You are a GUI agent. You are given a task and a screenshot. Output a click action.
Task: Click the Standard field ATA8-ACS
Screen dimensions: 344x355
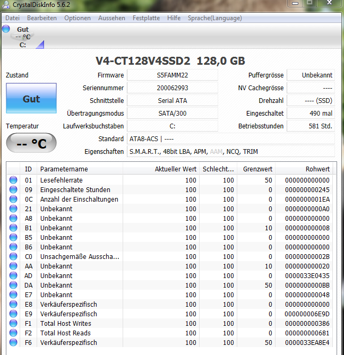tap(231, 139)
